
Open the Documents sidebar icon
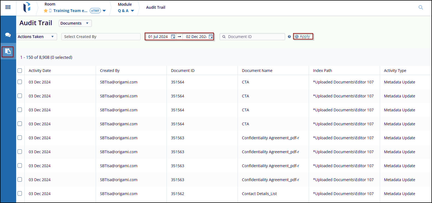[8, 52]
